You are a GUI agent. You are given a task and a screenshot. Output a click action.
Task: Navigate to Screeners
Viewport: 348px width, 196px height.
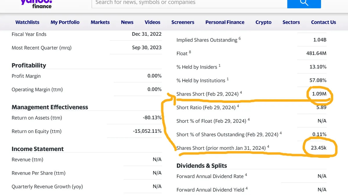point(183,22)
